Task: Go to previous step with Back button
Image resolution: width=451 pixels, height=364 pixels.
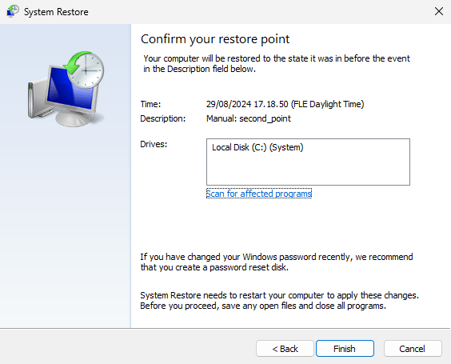Action: coord(285,349)
